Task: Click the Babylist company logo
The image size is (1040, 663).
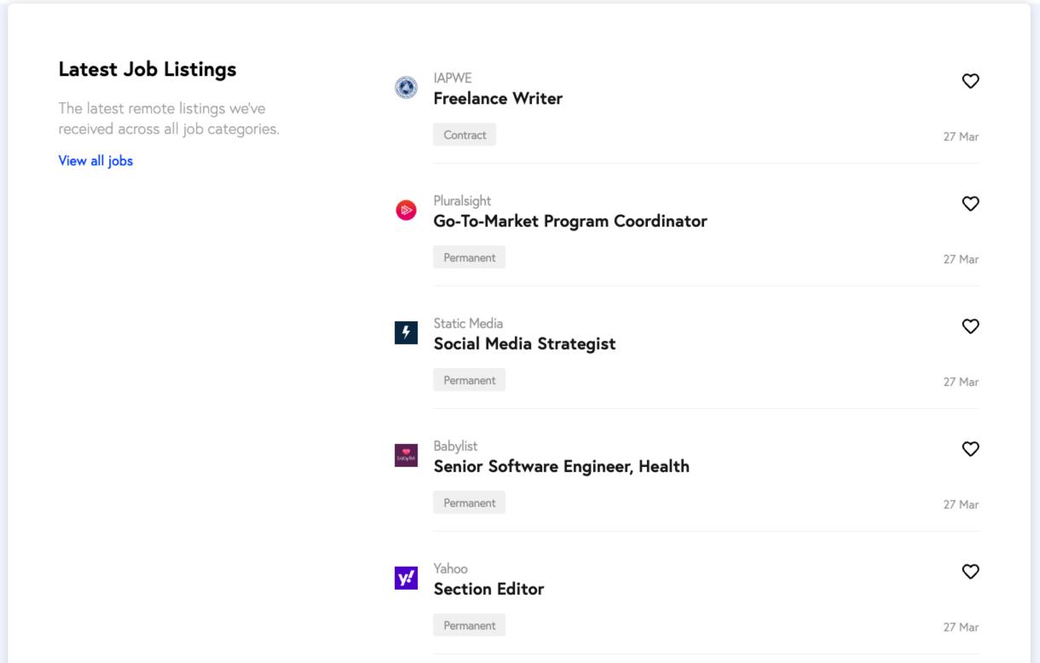Action: click(x=407, y=455)
